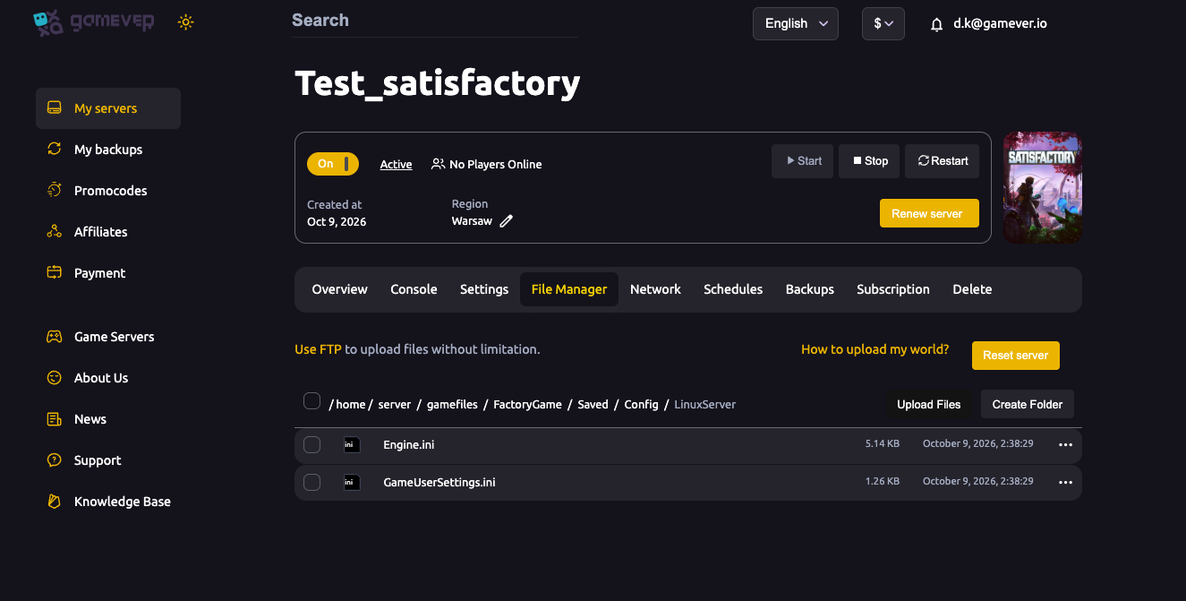Open the Delete tab
1186x601 pixels.
tap(972, 289)
